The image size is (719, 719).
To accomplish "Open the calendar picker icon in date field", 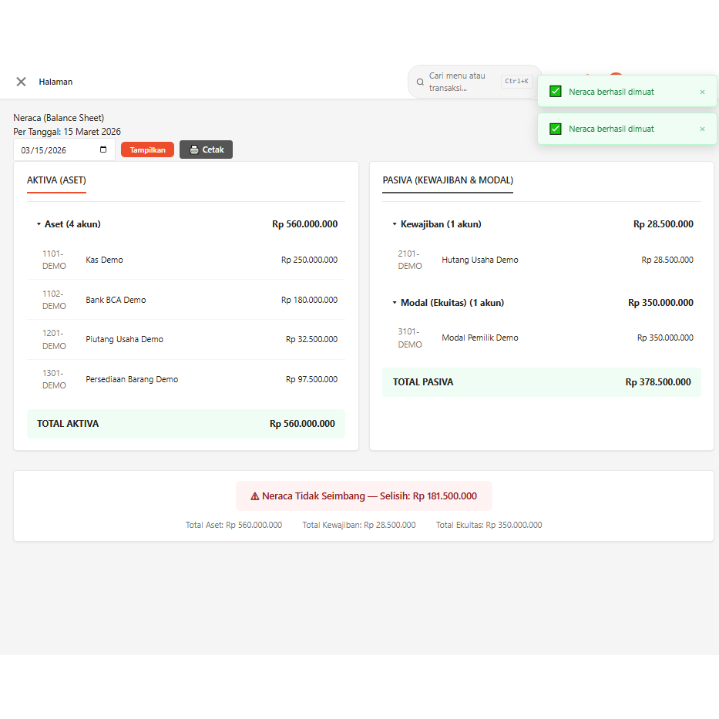I will tap(103, 150).
